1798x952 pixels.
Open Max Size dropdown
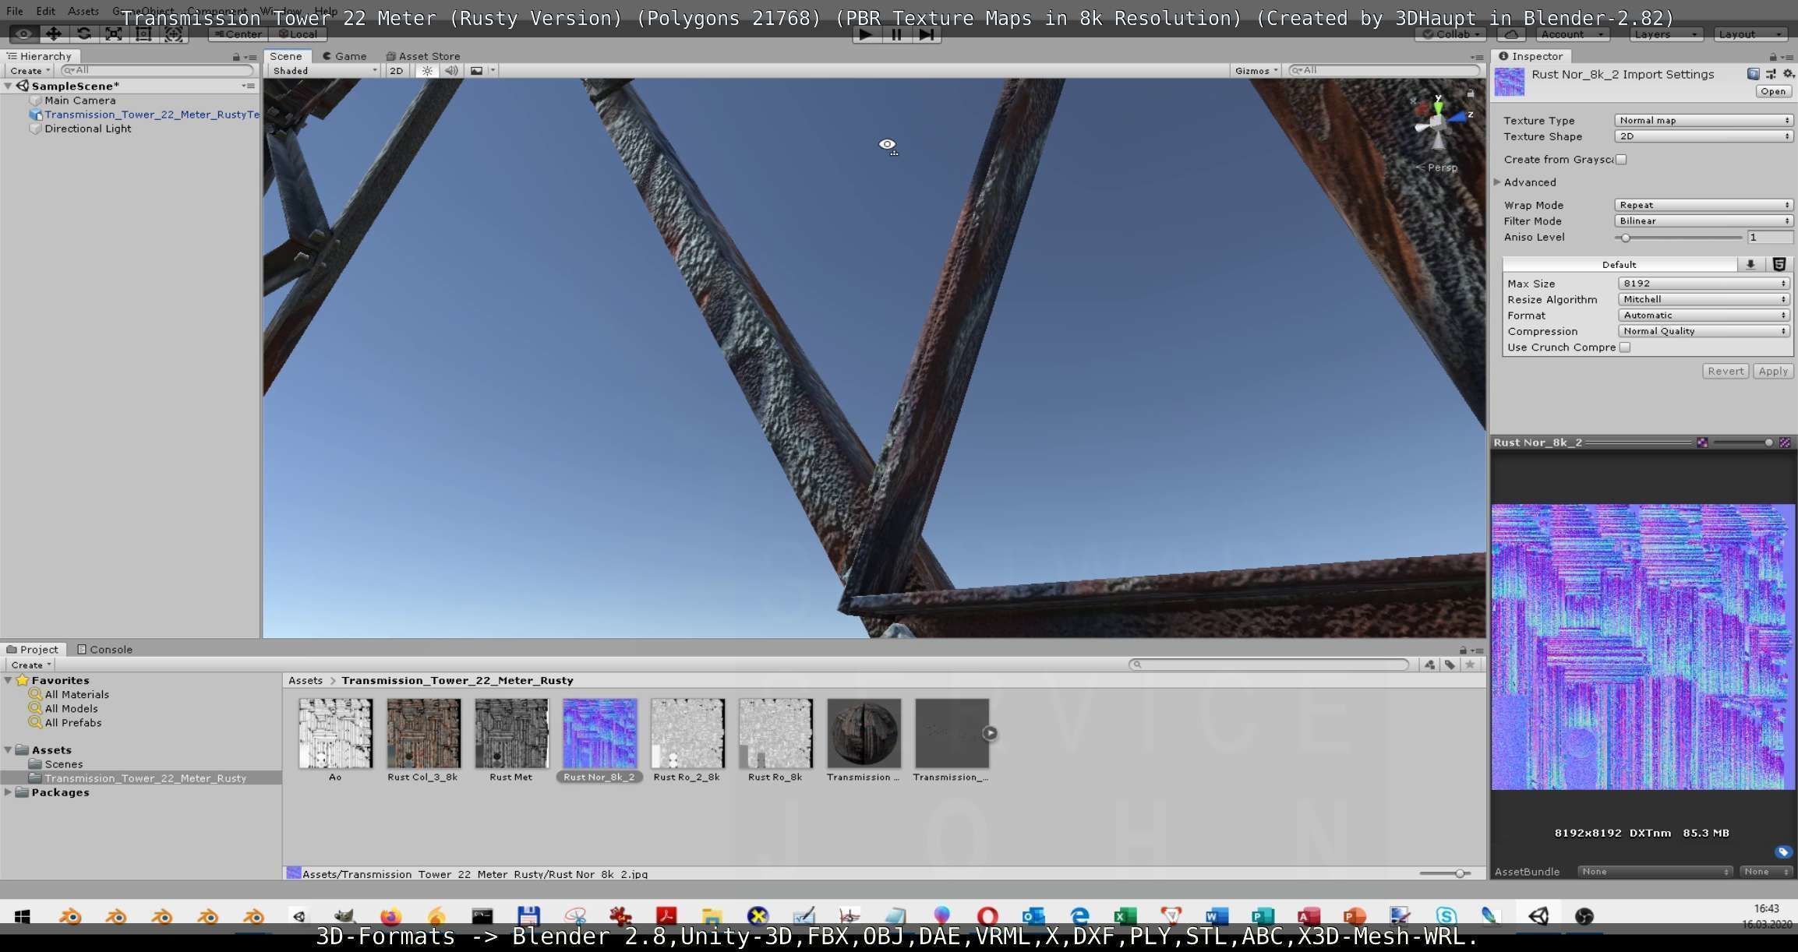click(1703, 284)
